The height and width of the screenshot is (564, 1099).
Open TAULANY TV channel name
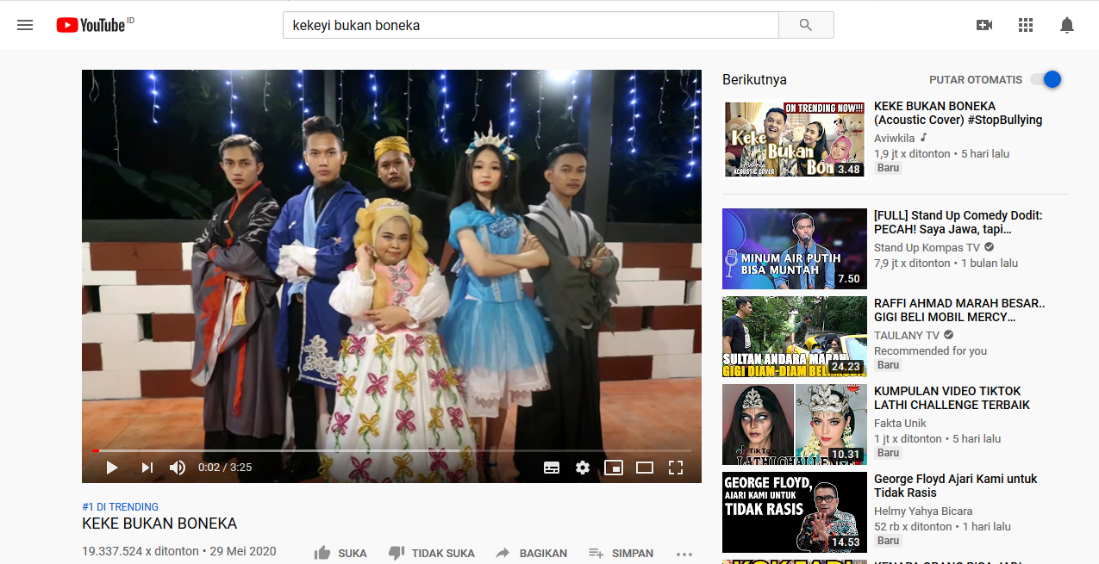tap(907, 335)
